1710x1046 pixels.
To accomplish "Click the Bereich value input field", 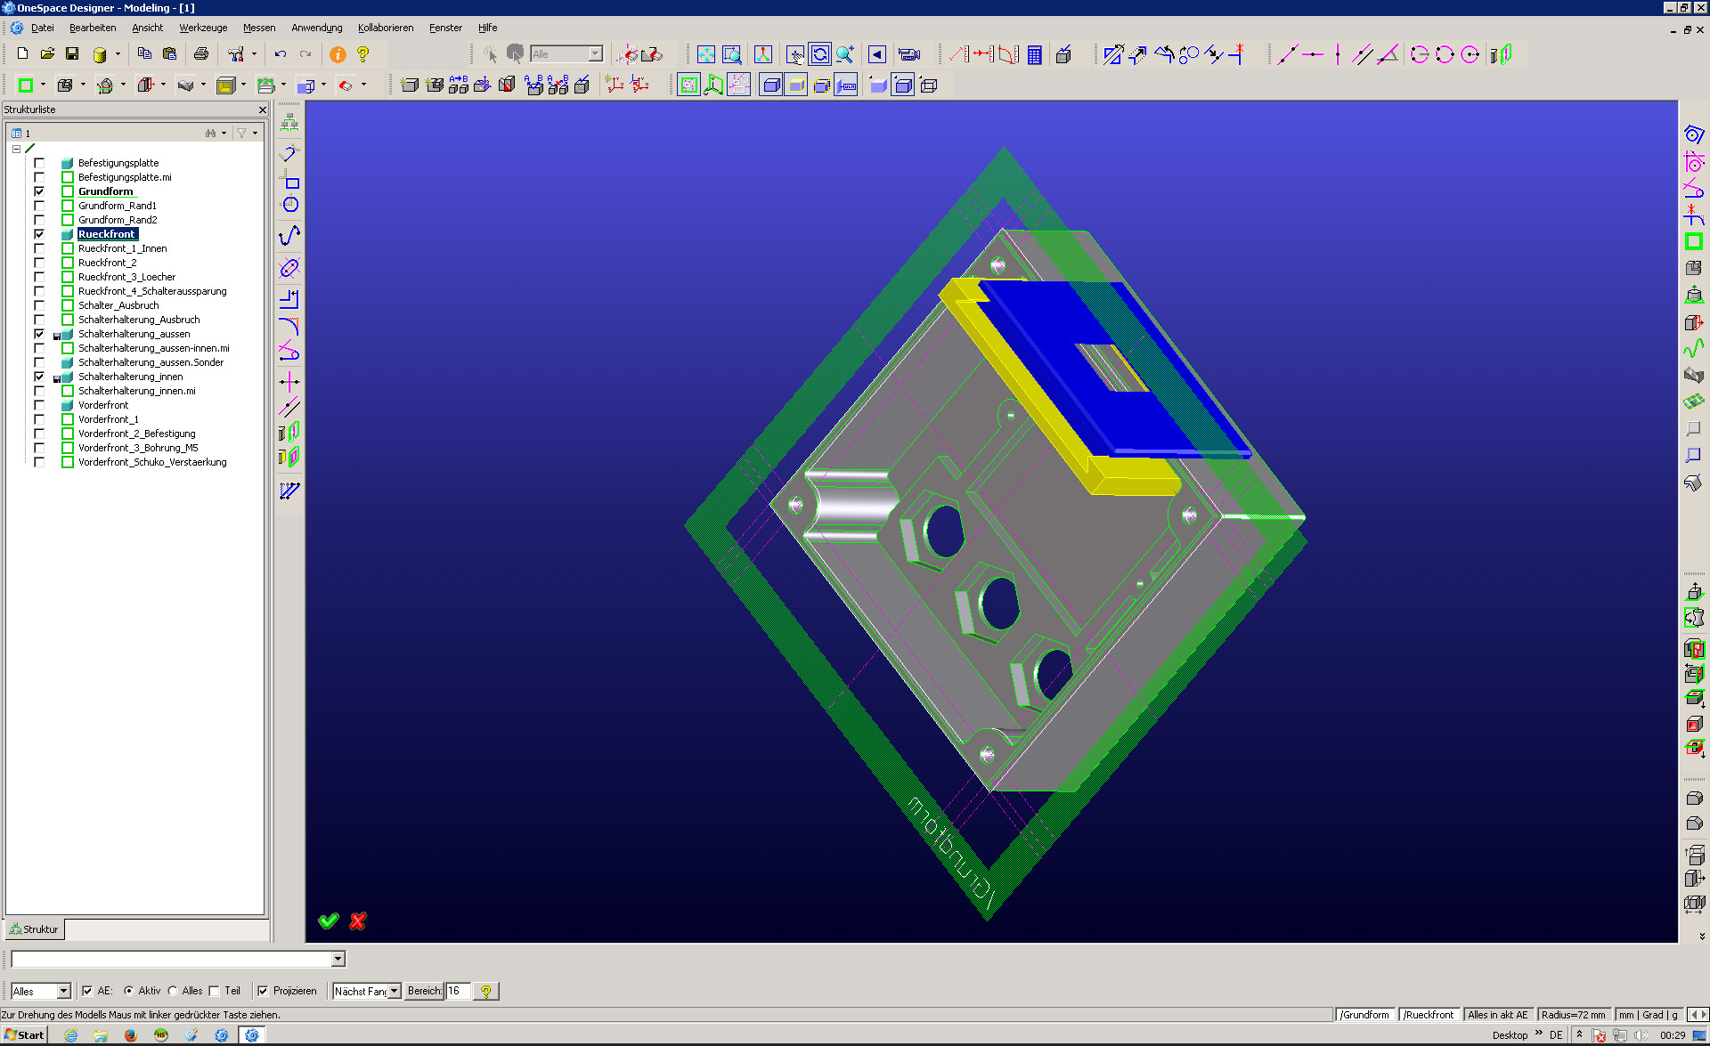I will (457, 991).
